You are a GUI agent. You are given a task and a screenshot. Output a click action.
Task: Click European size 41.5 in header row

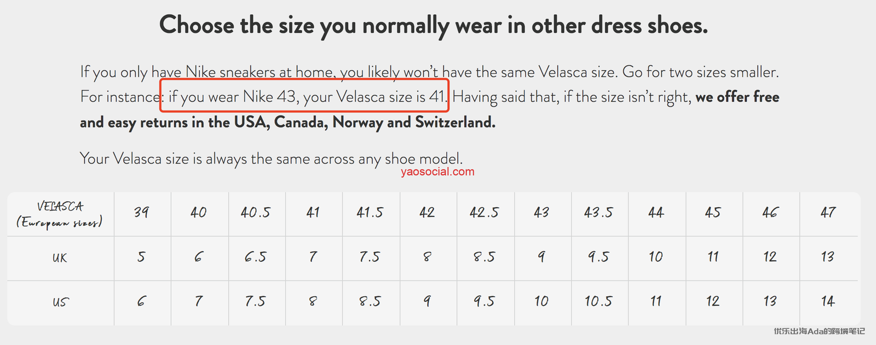370,213
